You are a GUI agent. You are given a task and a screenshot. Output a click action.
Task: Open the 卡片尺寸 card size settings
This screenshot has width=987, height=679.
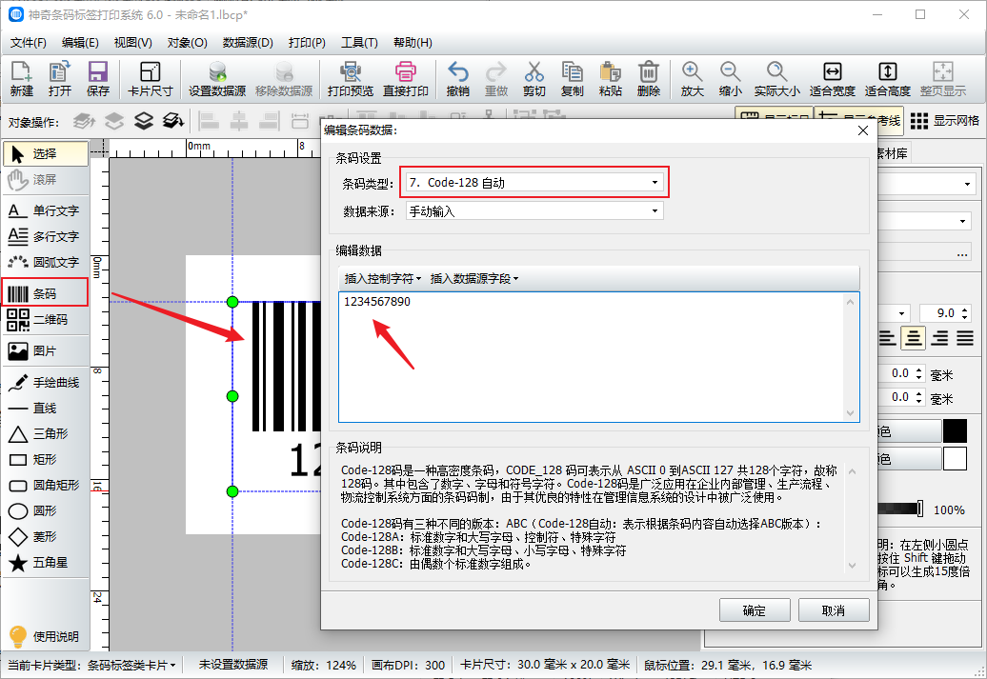coord(150,79)
